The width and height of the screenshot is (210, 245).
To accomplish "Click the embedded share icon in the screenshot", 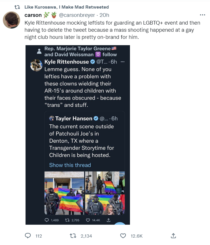I will tap(108, 220).
